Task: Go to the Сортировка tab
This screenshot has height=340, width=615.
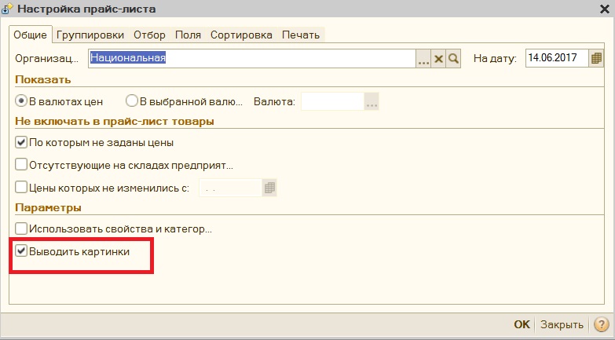Action: [241, 35]
